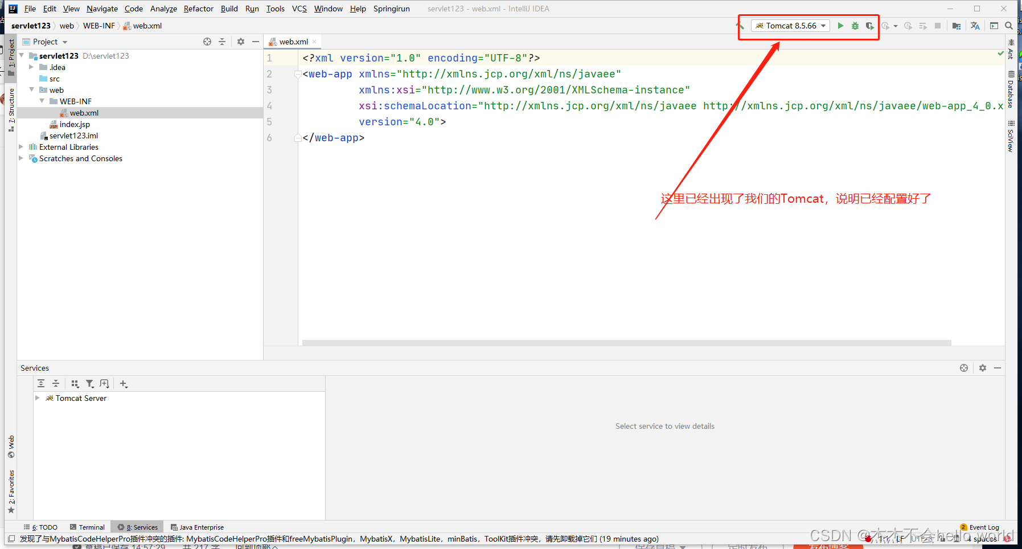
Task: Open the Web side tool window
Action: 11,447
